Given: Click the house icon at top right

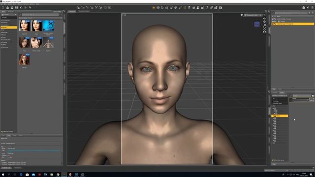Looking at the screenshot, I should (304, 8).
